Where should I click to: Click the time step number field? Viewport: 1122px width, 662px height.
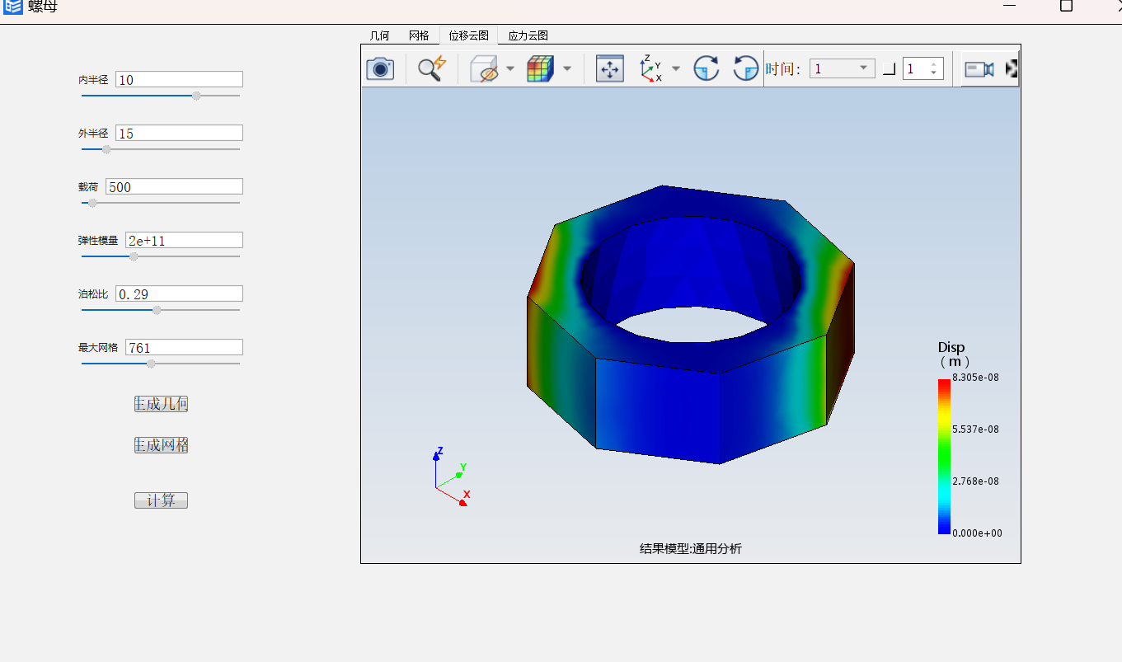(915, 69)
